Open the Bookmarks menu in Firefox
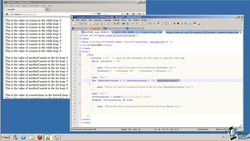 pos(34,5)
